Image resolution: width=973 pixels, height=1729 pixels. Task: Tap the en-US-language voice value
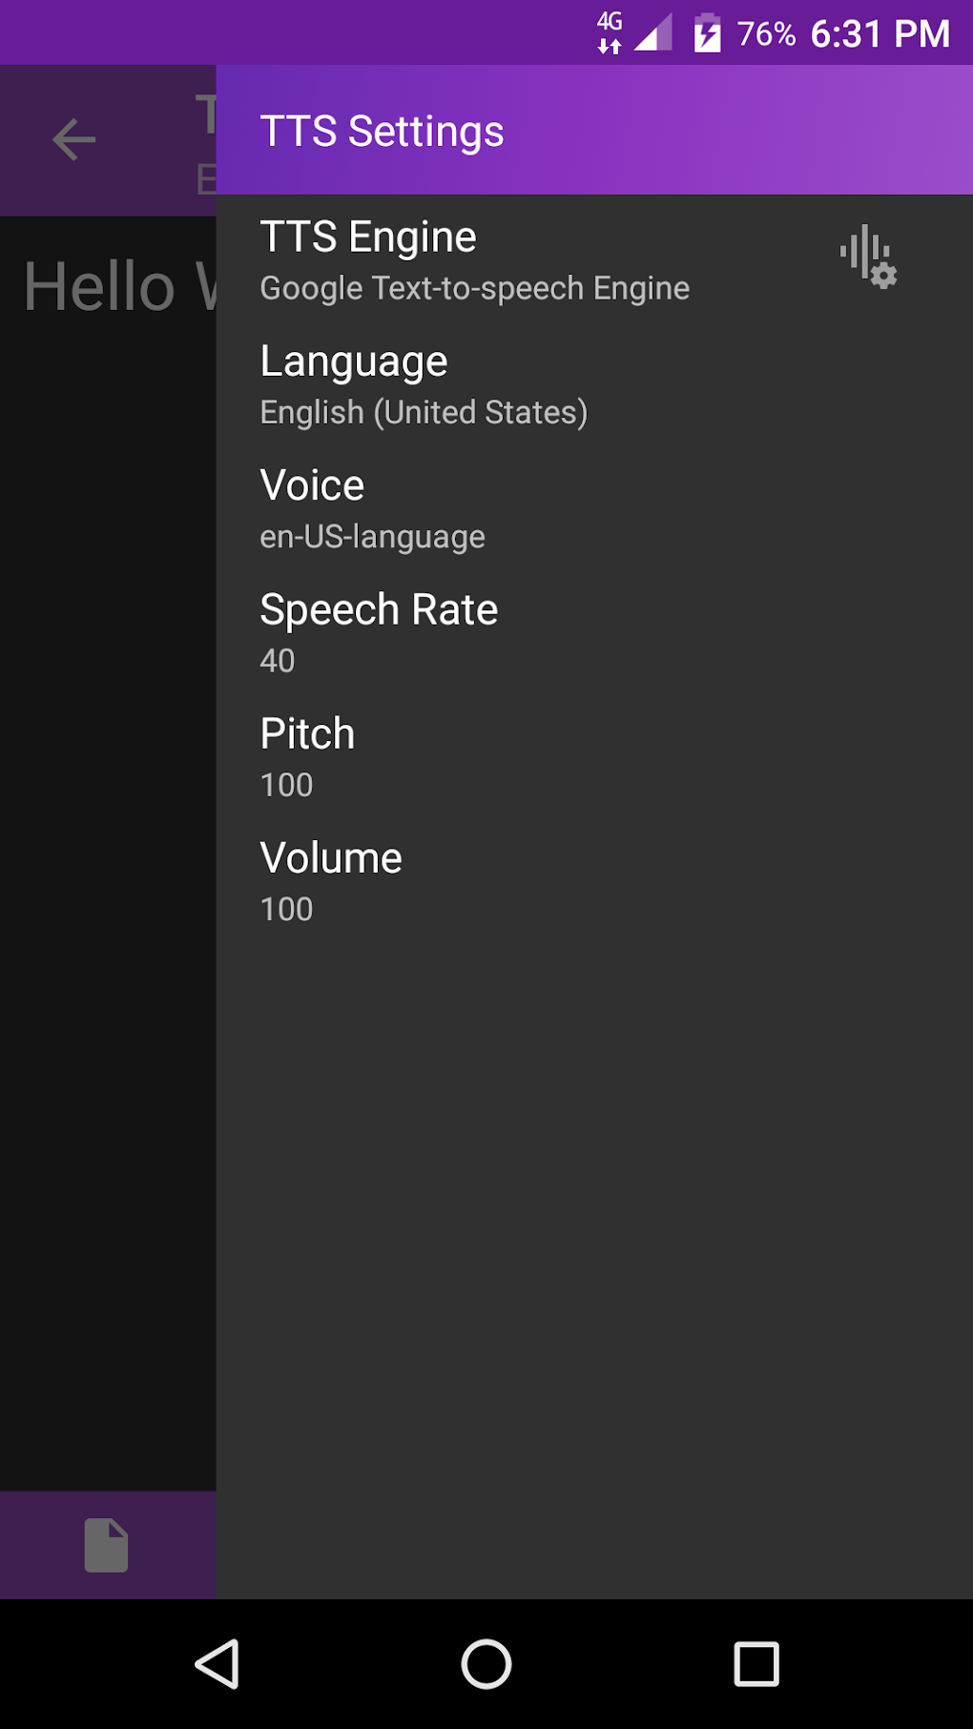click(x=372, y=537)
